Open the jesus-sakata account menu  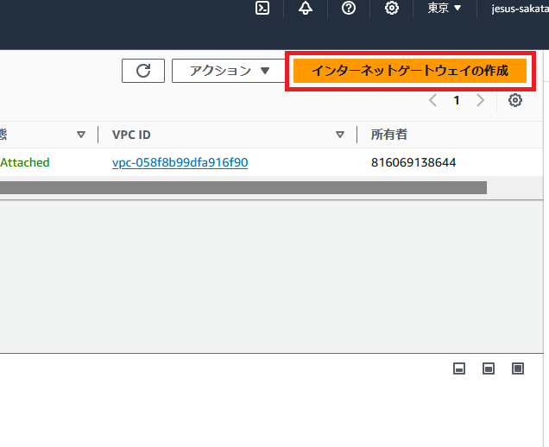(x=520, y=9)
